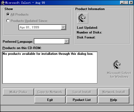
Task: Close the Microsoft Select window
Action: (x=131, y=3)
